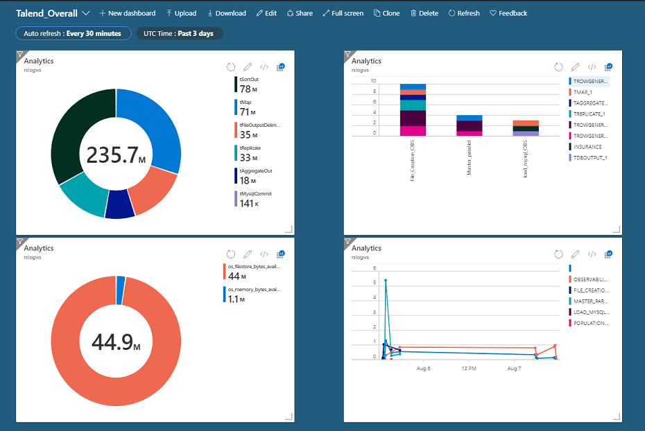The width and height of the screenshot is (645, 431).
Task: Open the Talend_Overall dashboard name dropdown
Action: pos(85,12)
